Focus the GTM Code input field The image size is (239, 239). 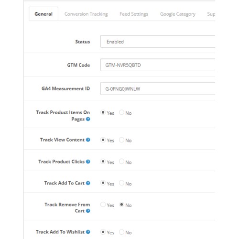coord(158,65)
